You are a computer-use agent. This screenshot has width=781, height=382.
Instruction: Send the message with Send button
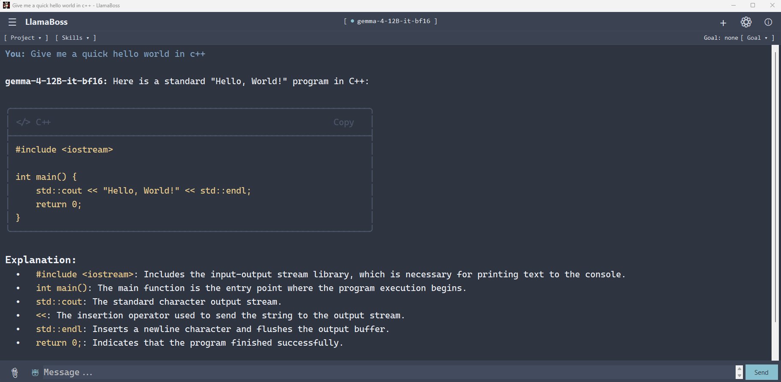(761, 372)
